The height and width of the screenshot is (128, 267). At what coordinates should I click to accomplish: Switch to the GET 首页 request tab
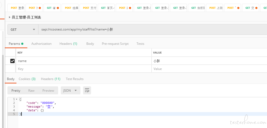point(106,8)
